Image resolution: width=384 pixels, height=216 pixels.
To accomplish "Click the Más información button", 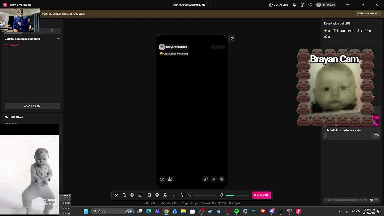I will (x=368, y=13).
